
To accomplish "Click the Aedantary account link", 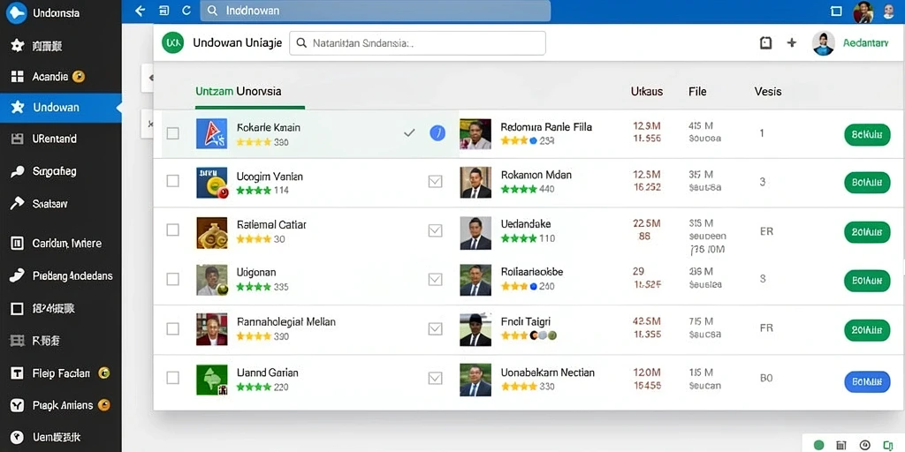I will pos(866,43).
